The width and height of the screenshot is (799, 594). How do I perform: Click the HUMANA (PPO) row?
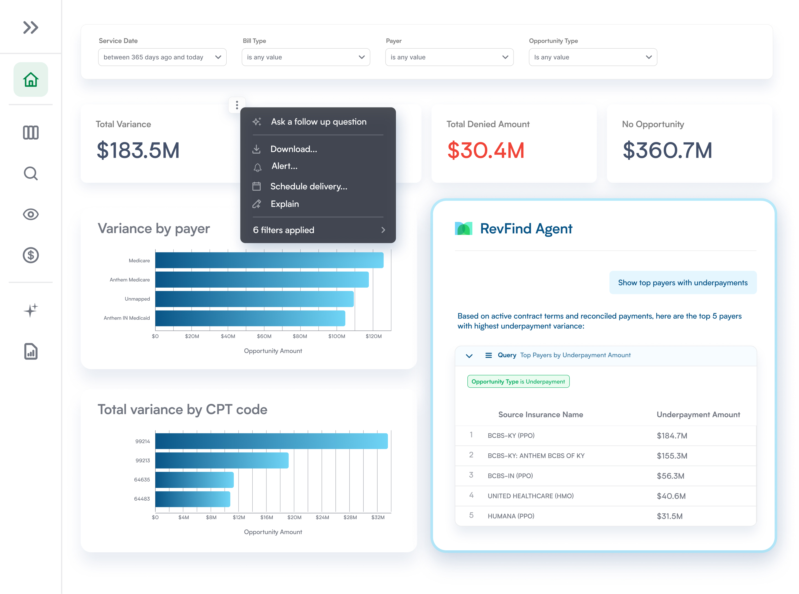(x=605, y=516)
